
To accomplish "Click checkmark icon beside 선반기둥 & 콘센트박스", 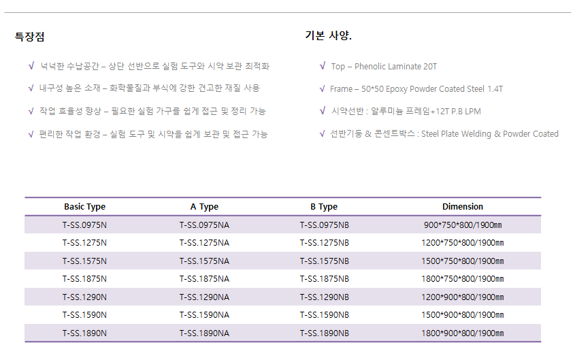I will point(323,133).
